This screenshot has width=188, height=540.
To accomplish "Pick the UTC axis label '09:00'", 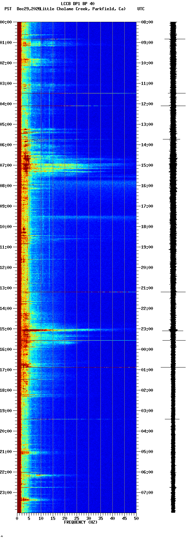I will point(147,43).
